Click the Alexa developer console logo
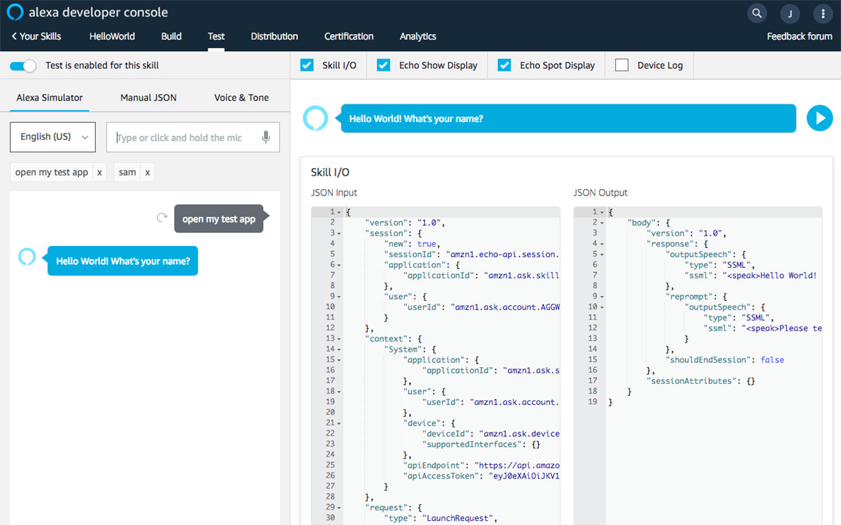 click(14, 12)
